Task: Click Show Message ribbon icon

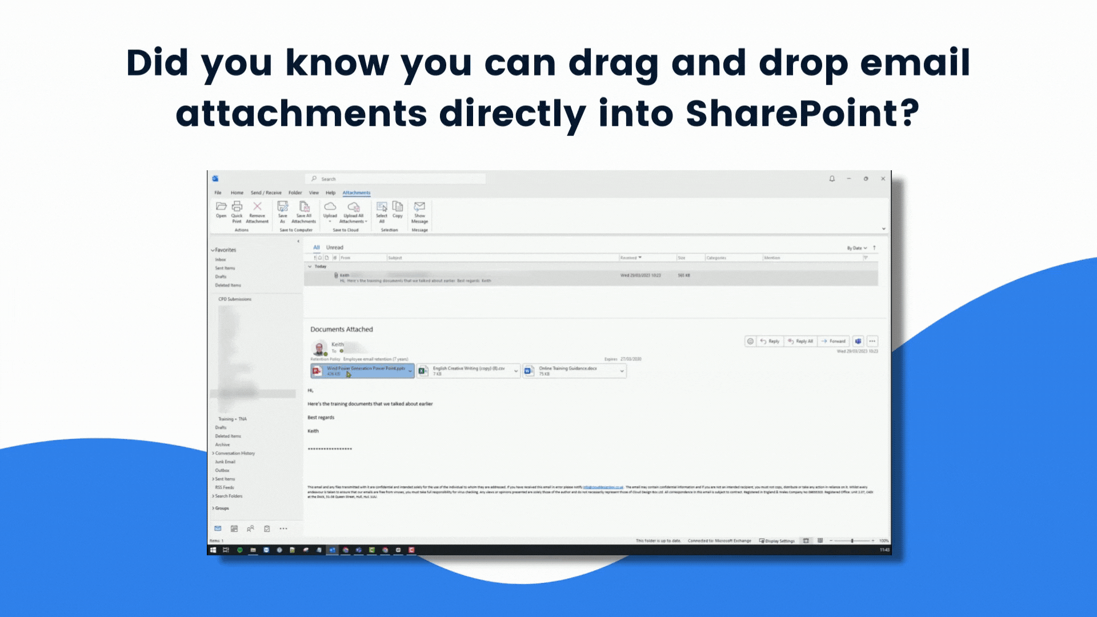Action: pos(420,211)
